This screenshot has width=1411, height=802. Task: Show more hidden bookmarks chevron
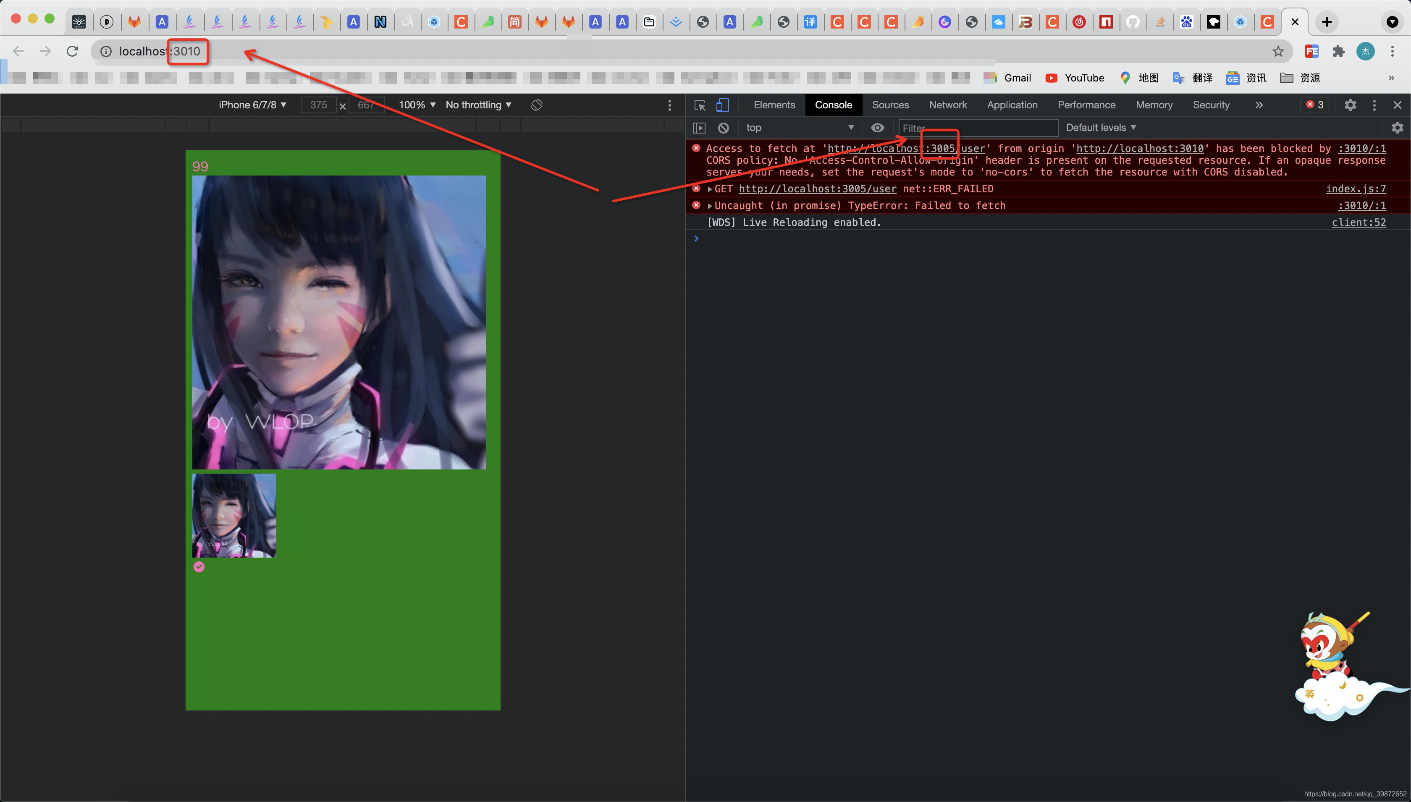click(x=1391, y=78)
